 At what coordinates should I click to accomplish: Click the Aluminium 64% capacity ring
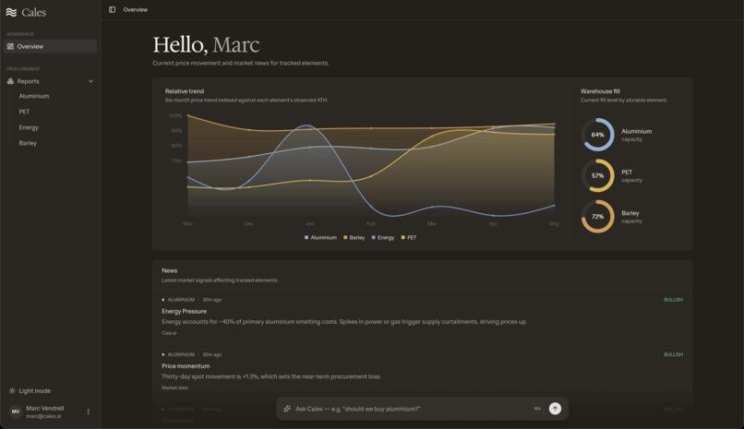coord(597,135)
